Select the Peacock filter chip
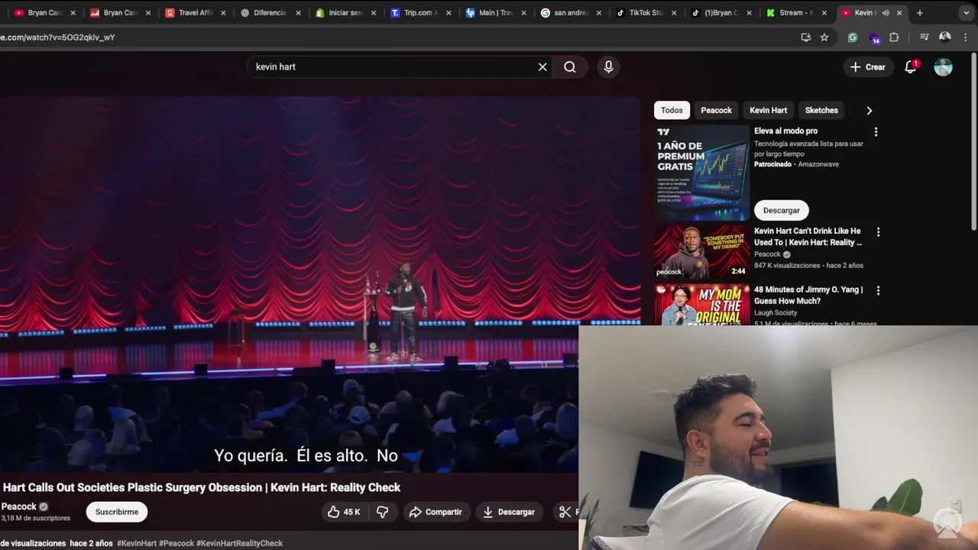 (x=717, y=111)
